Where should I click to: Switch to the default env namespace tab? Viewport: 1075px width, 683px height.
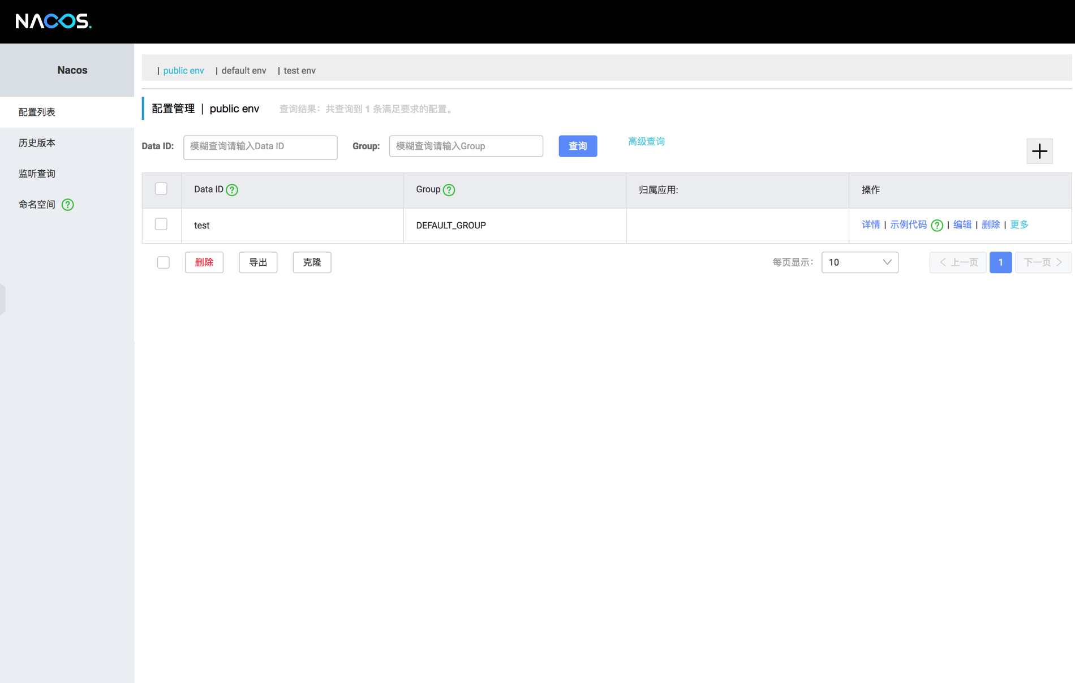(244, 71)
